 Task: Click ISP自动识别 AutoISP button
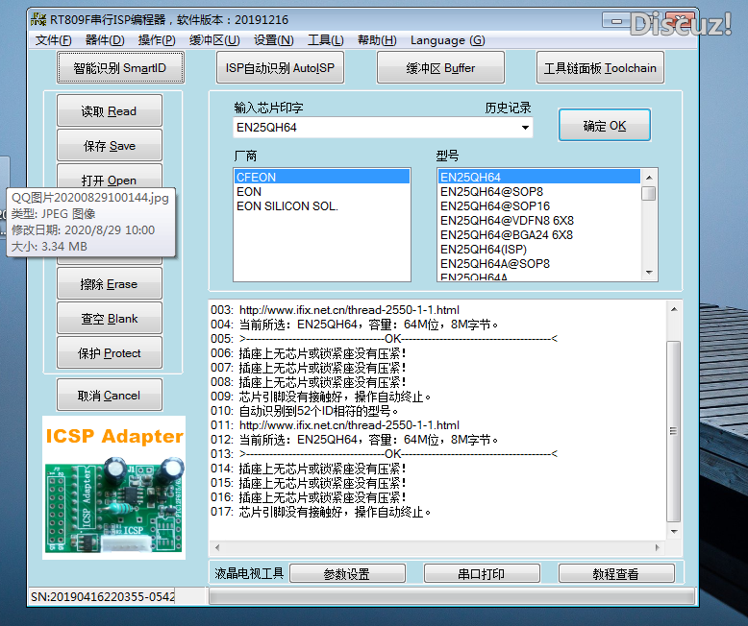280,67
